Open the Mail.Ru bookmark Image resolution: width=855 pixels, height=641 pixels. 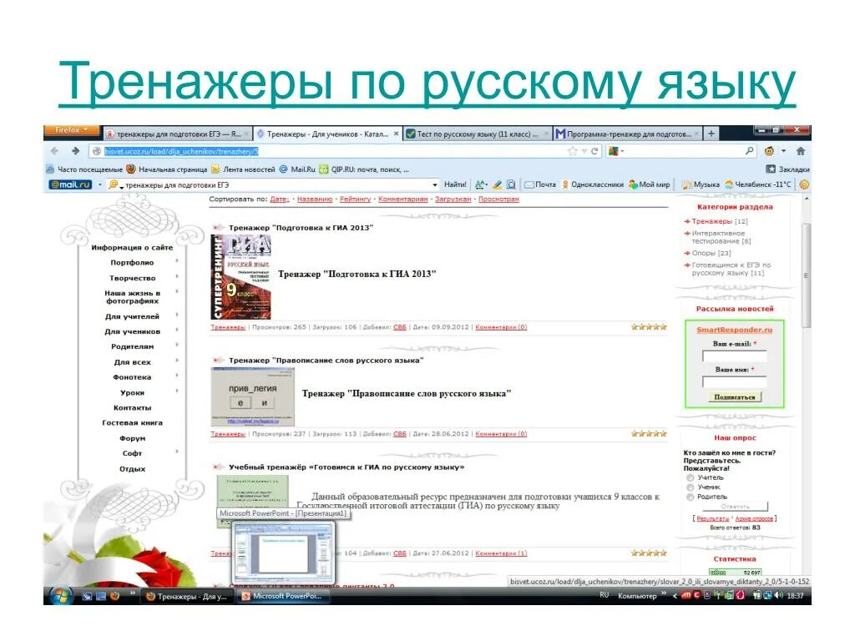point(298,169)
